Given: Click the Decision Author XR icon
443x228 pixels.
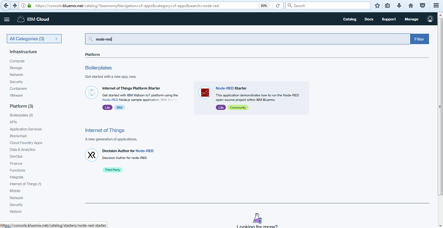Looking at the screenshot, I should click(x=92, y=155).
